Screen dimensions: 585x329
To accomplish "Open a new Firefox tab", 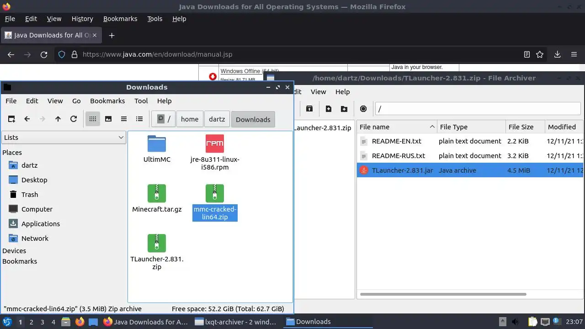I will pyautogui.click(x=112, y=35).
